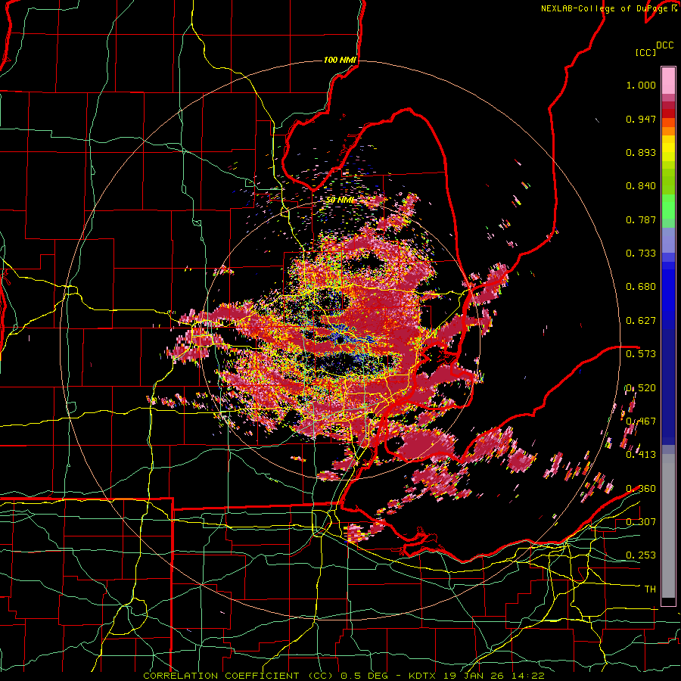Image resolution: width=681 pixels, height=681 pixels.
Task: Click the 0.893 scale label
Action: (641, 152)
